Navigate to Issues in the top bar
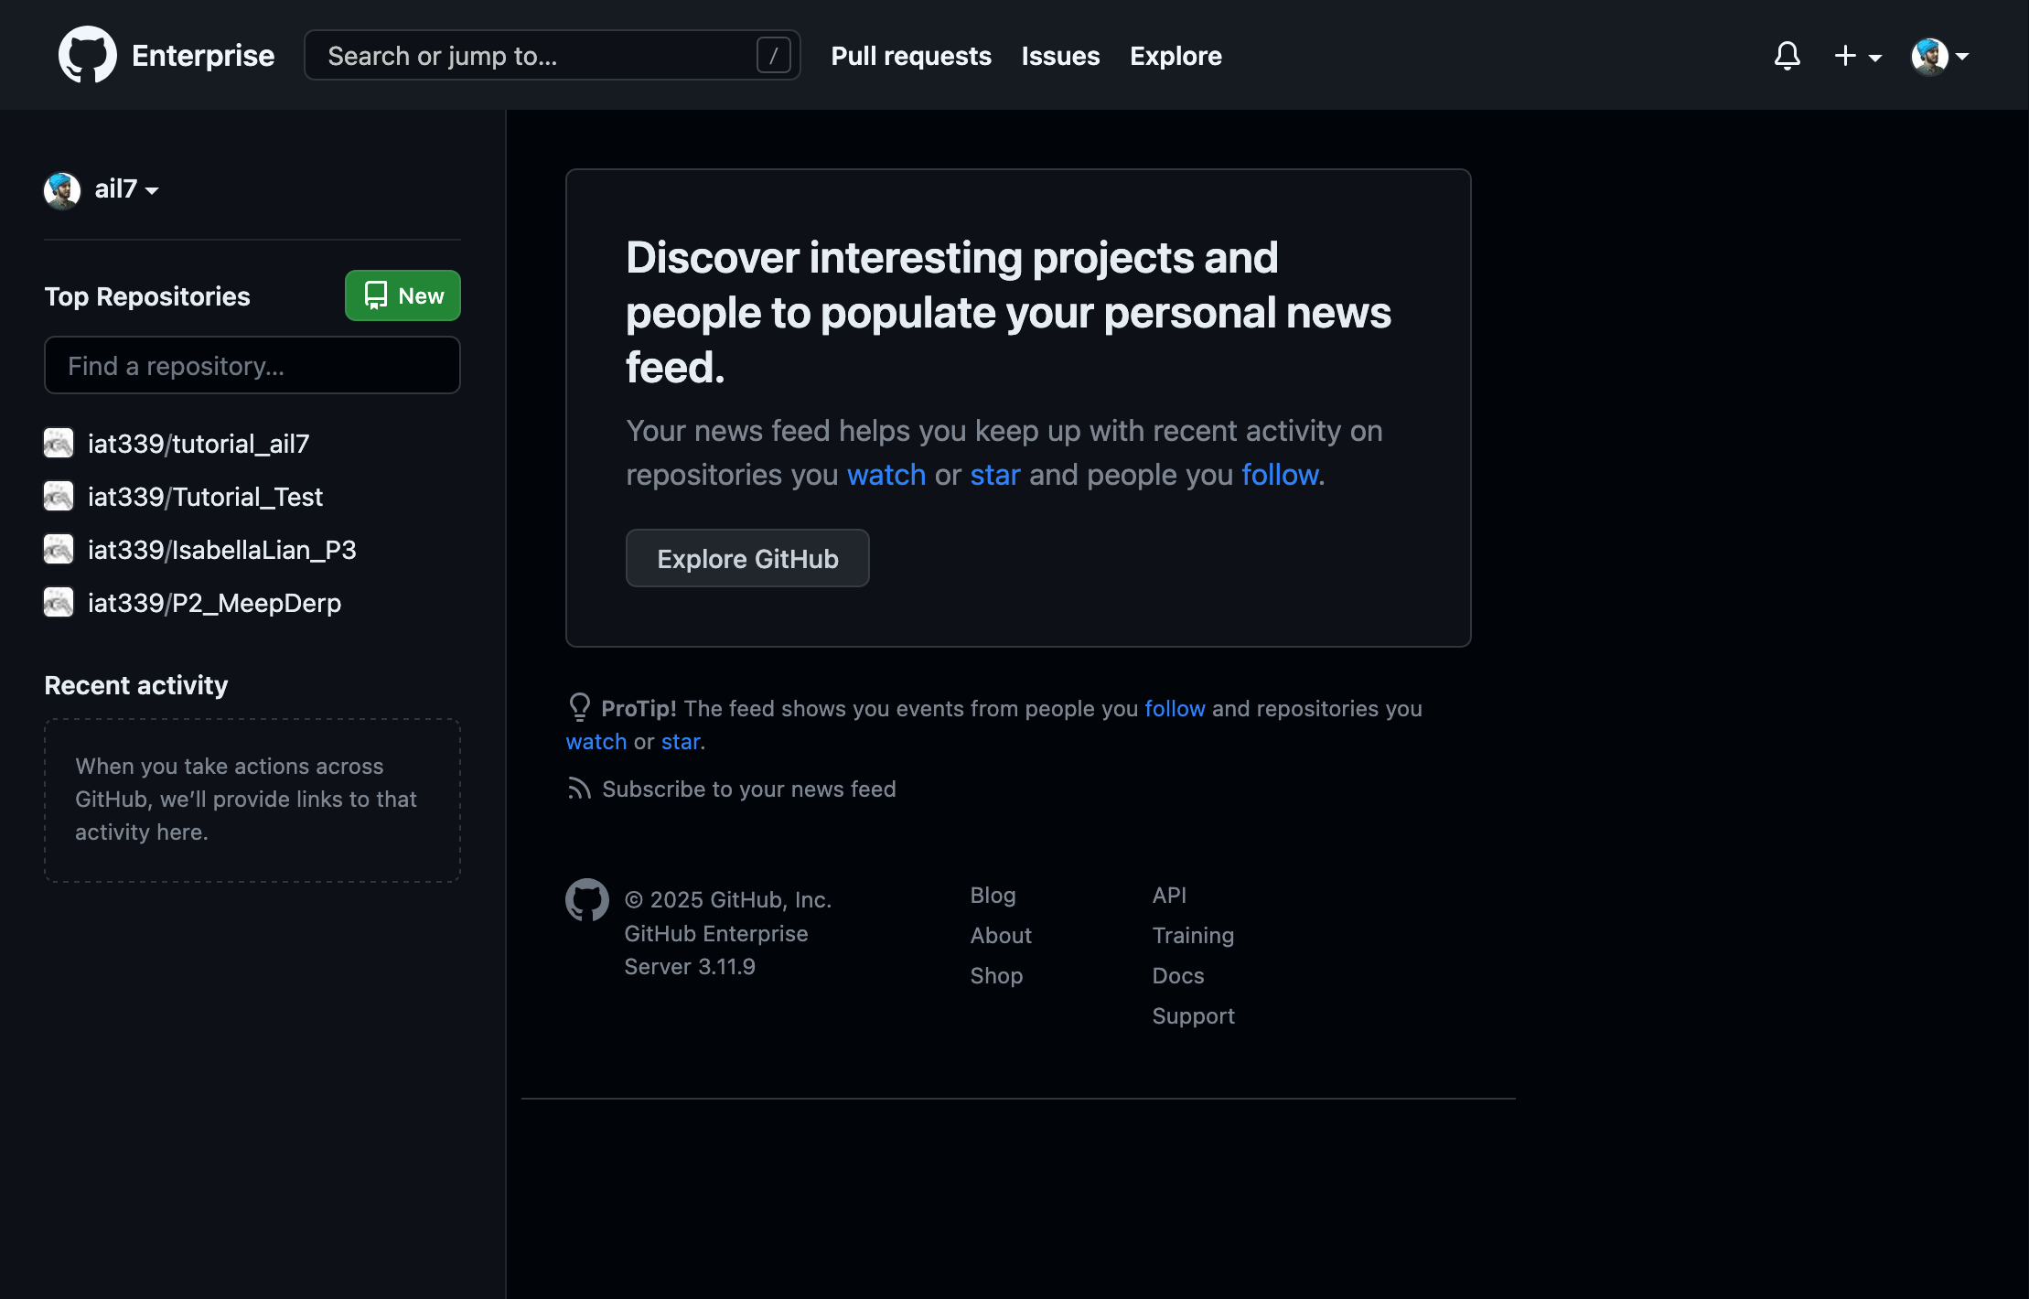 1060,56
